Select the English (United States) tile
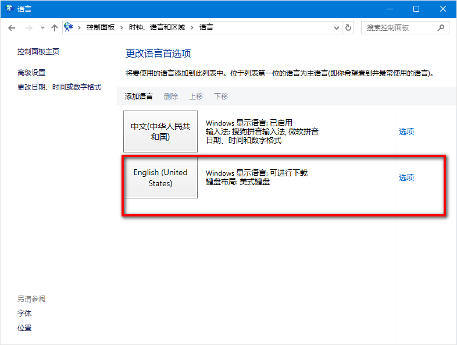The height and width of the screenshot is (345, 457). point(160,177)
